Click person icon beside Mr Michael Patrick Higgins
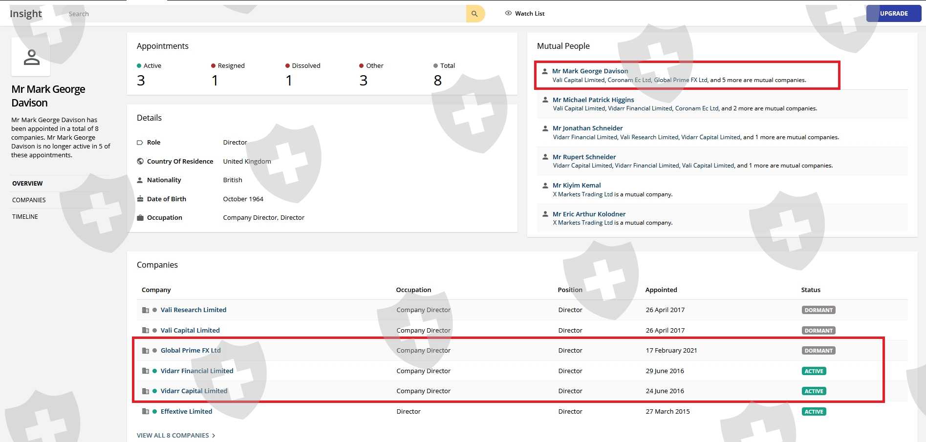This screenshot has width=926, height=442. (x=545, y=100)
